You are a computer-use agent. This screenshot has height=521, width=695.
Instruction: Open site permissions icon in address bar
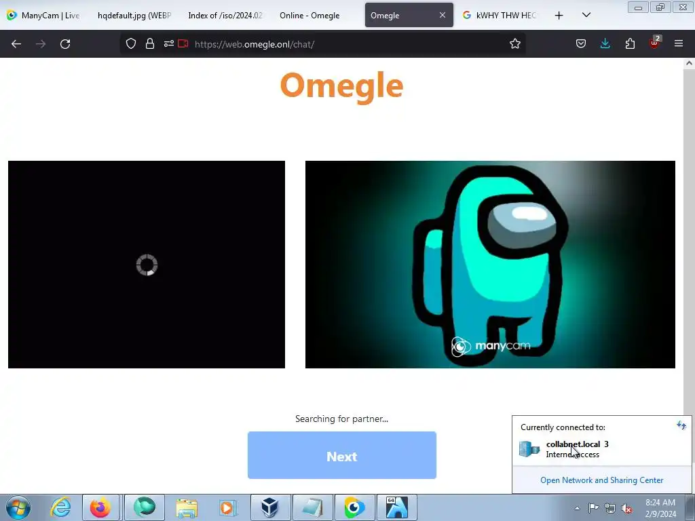pyautogui.click(x=168, y=44)
